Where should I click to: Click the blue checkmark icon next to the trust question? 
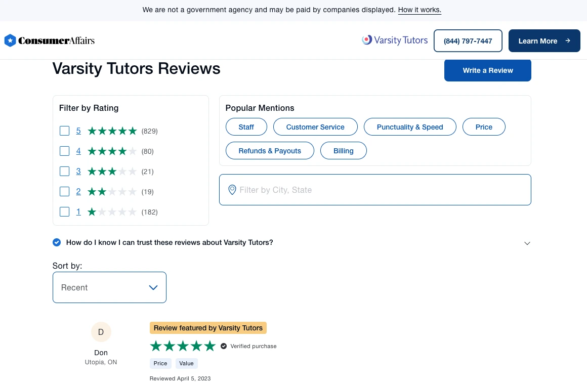tap(57, 242)
